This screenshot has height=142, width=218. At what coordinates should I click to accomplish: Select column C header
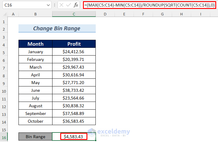(x=74, y=14)
